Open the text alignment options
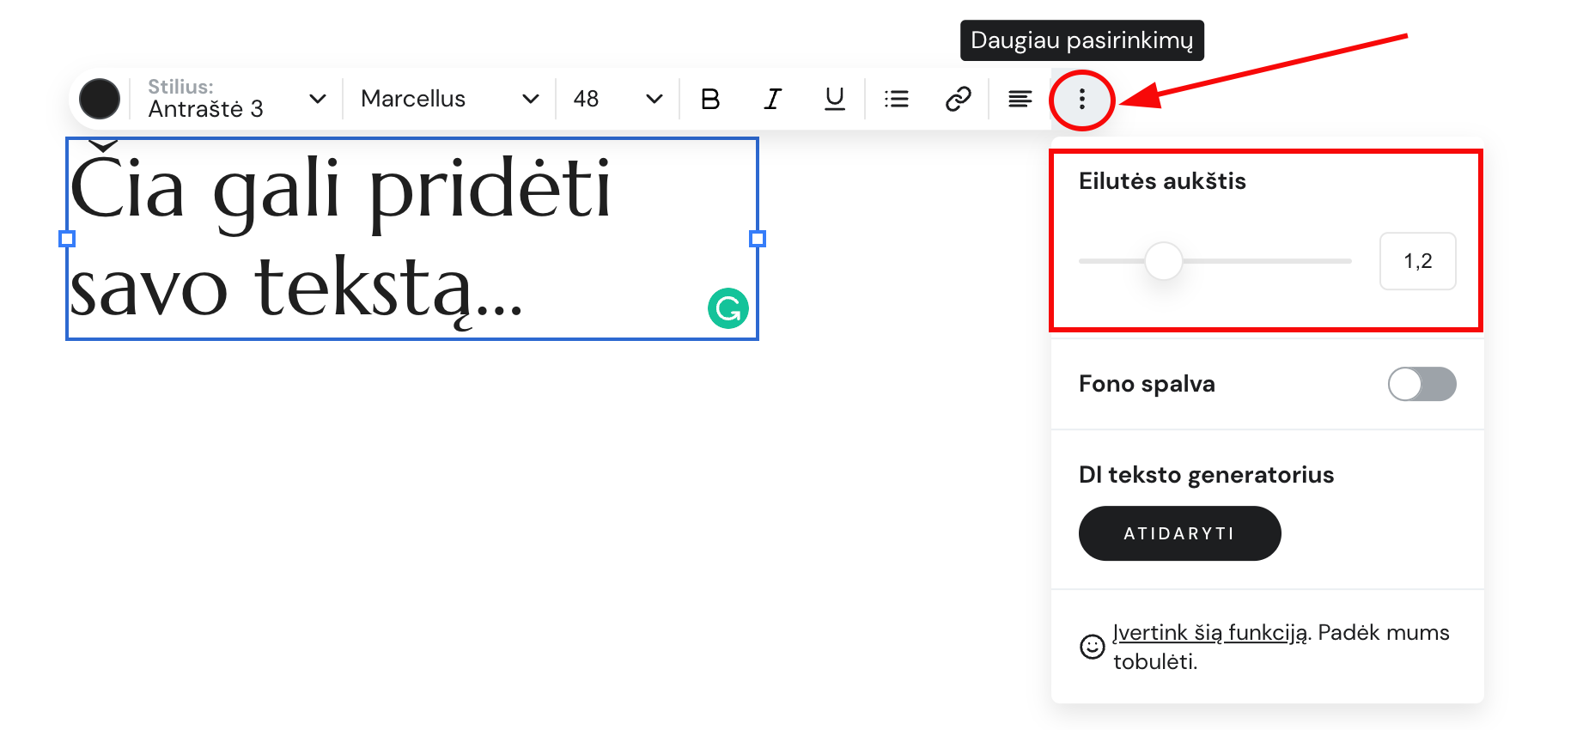This screenshot has width=1589, height=730. pyautogui.click(x=1020, y=100)
